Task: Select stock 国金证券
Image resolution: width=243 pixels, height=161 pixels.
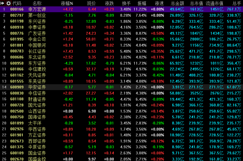Action: [37, 153]
